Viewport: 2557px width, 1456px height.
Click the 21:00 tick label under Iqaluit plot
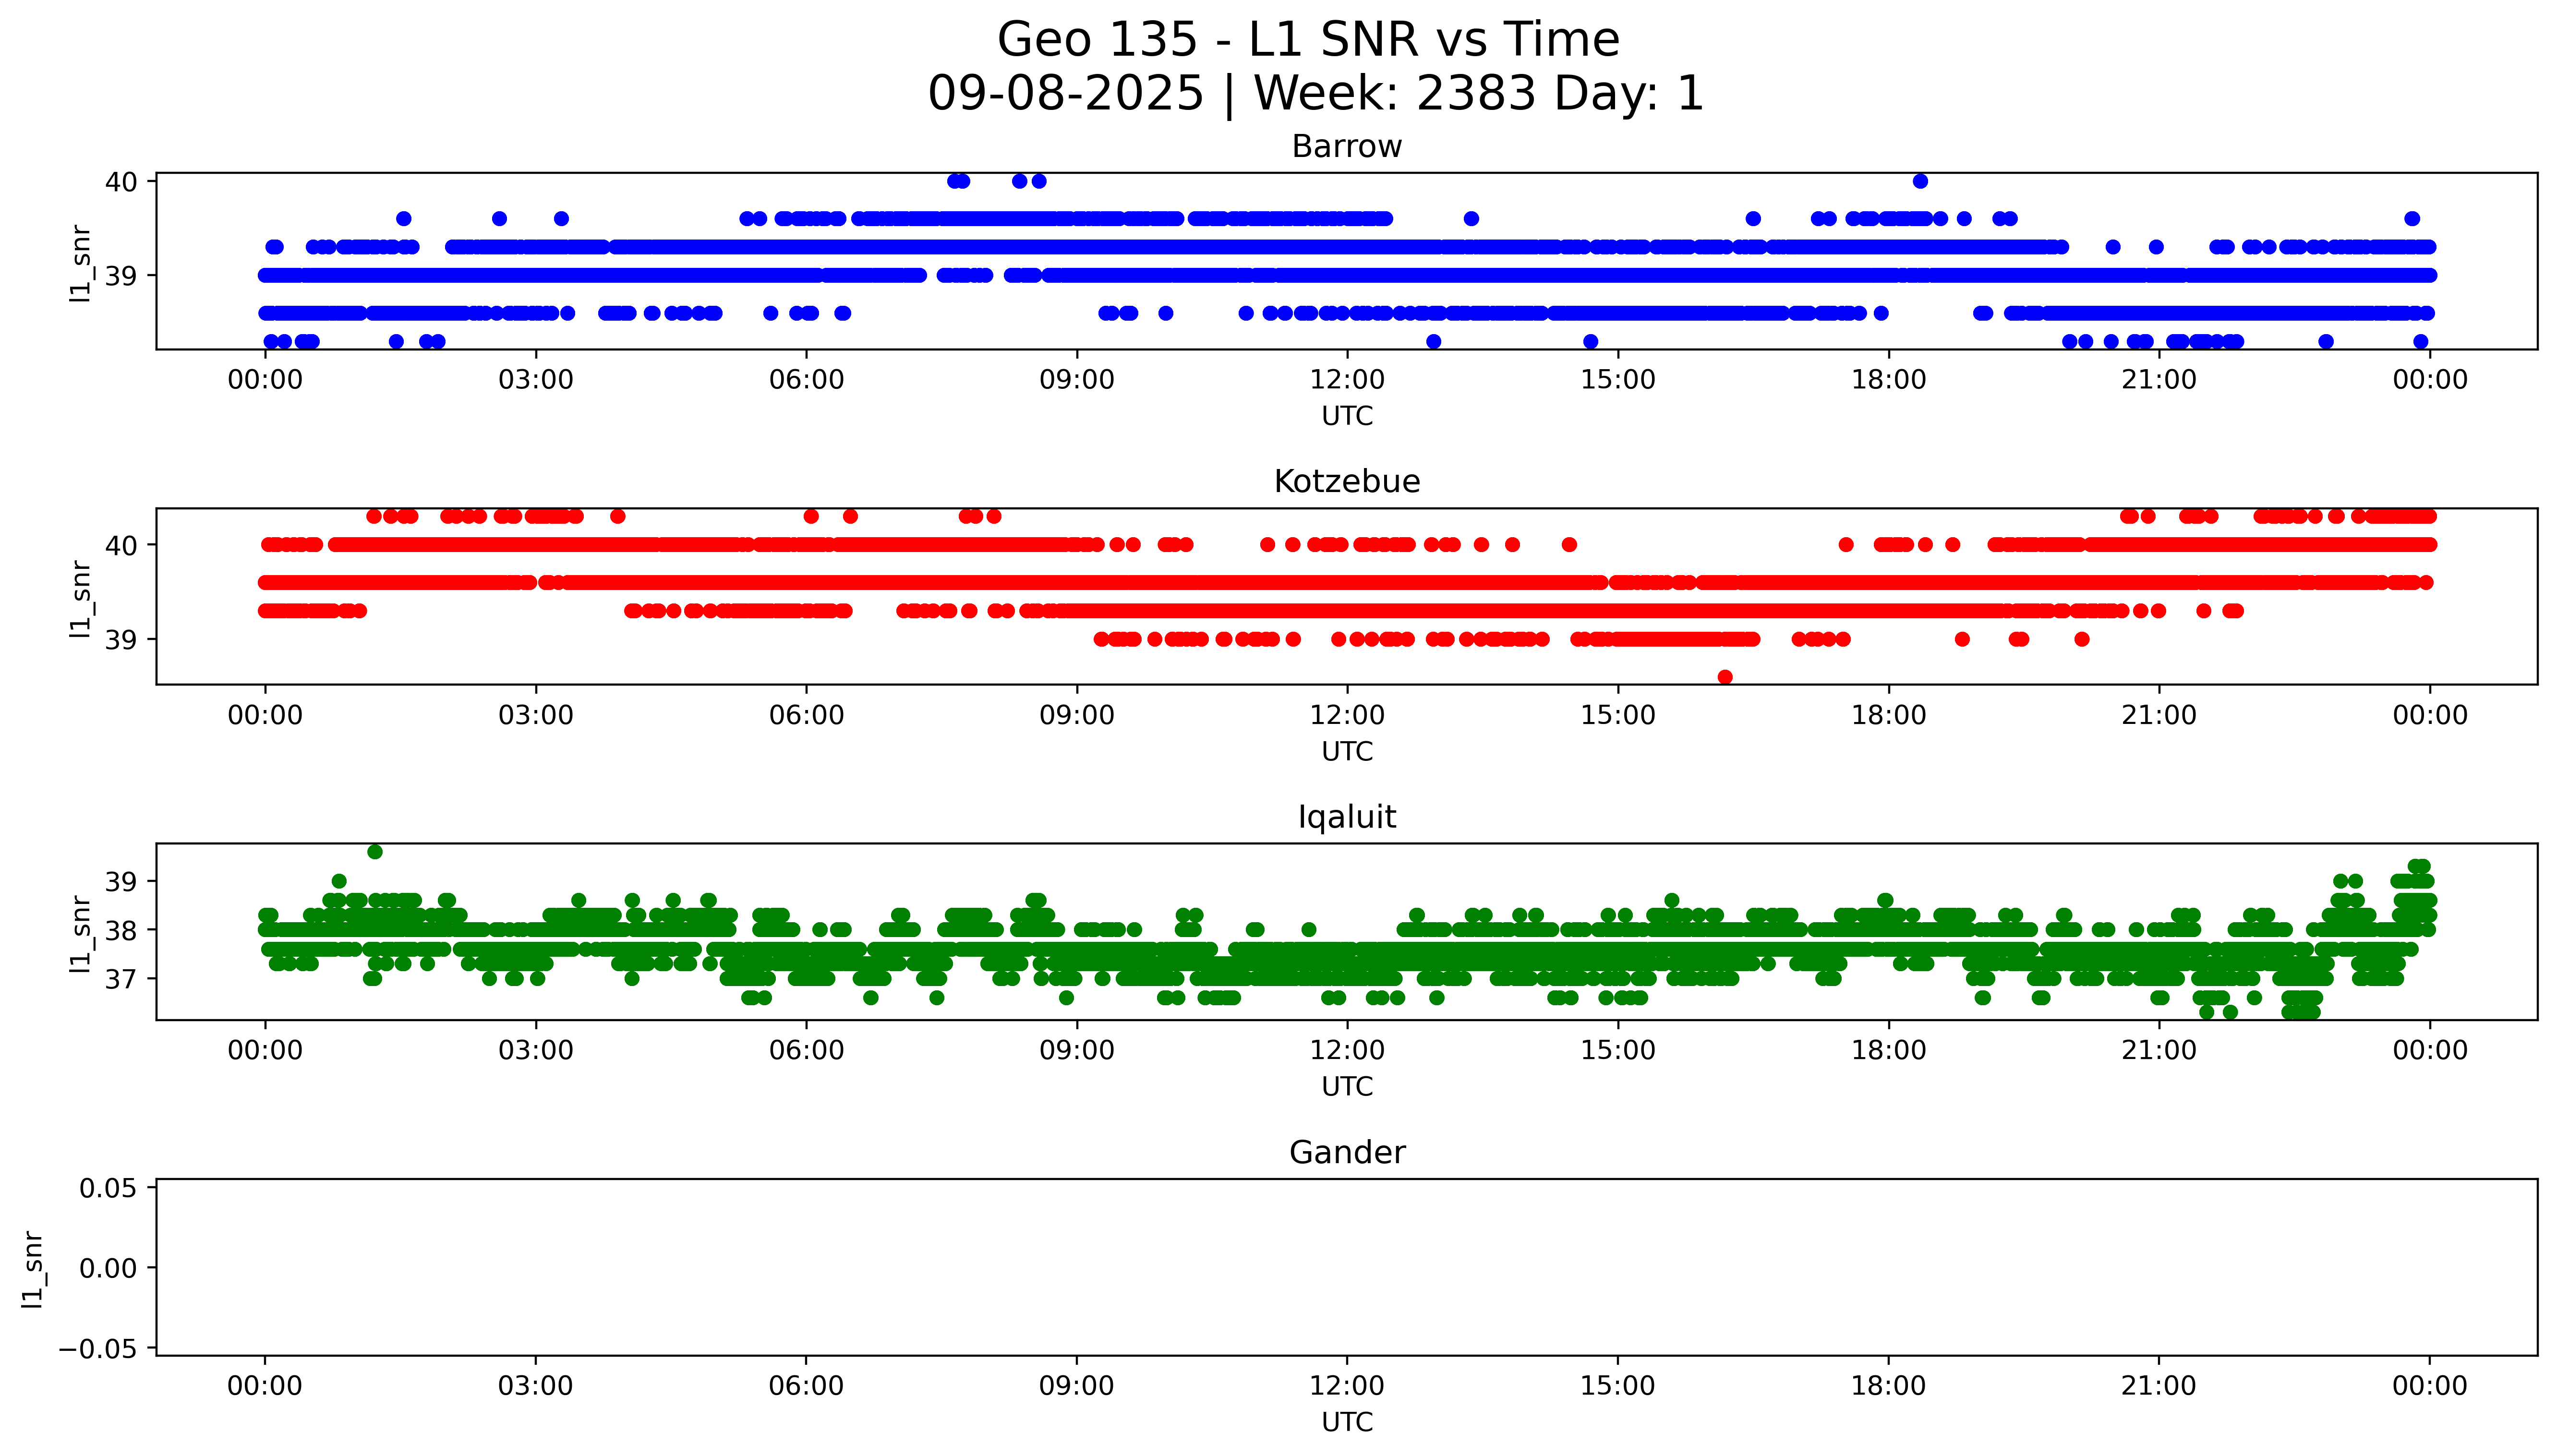pyautogui.click(x=2159, y=1050)
